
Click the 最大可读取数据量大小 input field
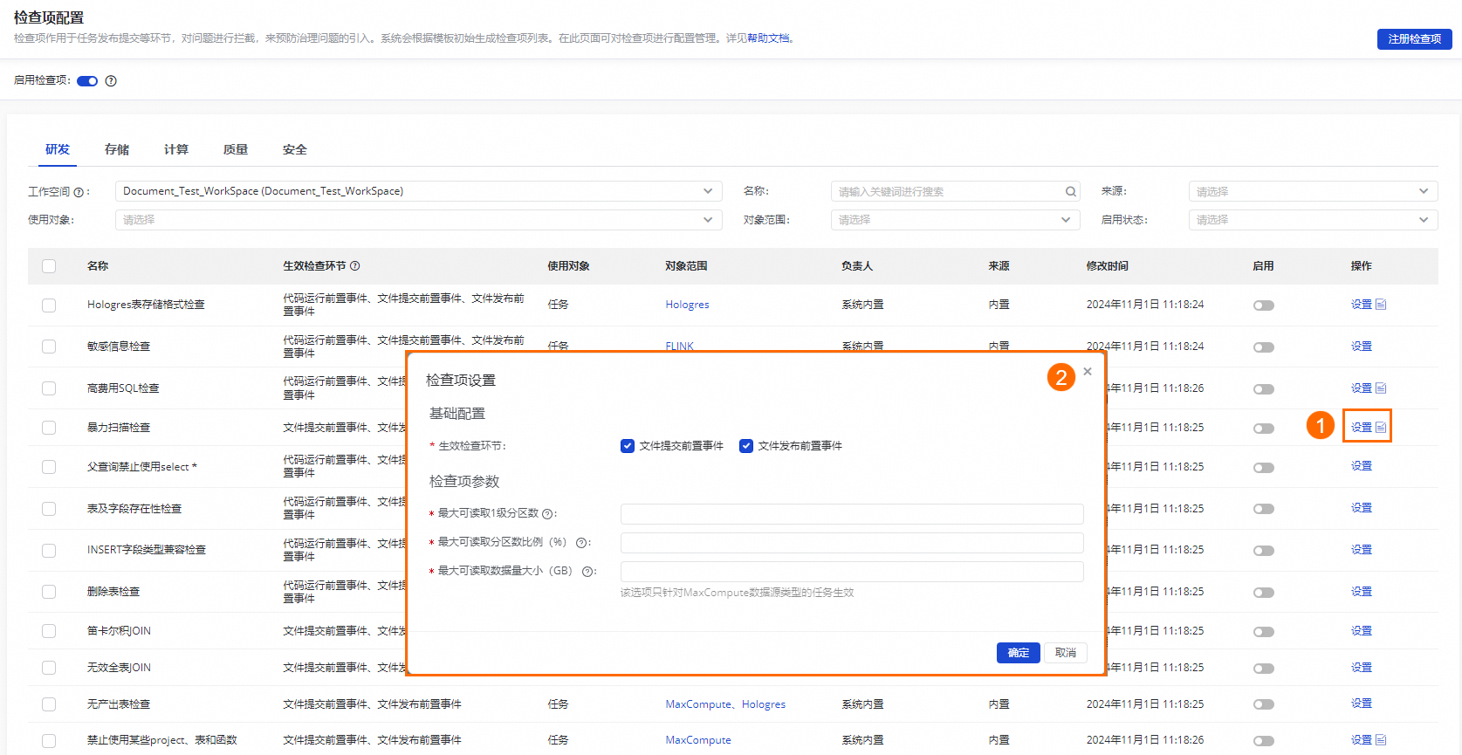(852, 572)
